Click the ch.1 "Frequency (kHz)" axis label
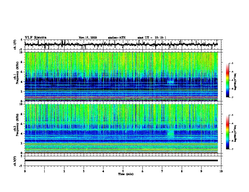Screen dimensions: 249x192 pyautogui.click(x=17, y=73)
